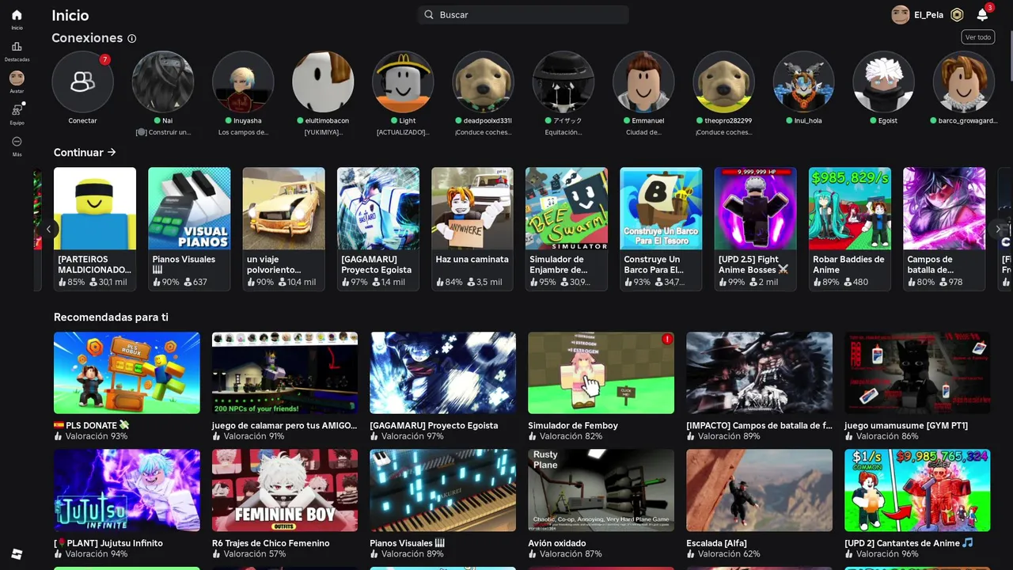This screenshot has width=1013, height=570.
Task: Show more games with right carousel arrow
Action: point(997,229)
